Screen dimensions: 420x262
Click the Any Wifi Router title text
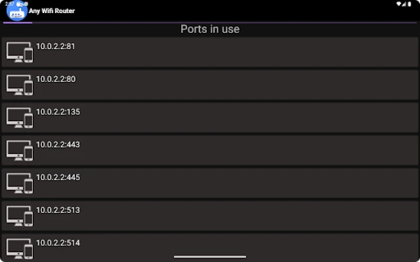[52, 11]
